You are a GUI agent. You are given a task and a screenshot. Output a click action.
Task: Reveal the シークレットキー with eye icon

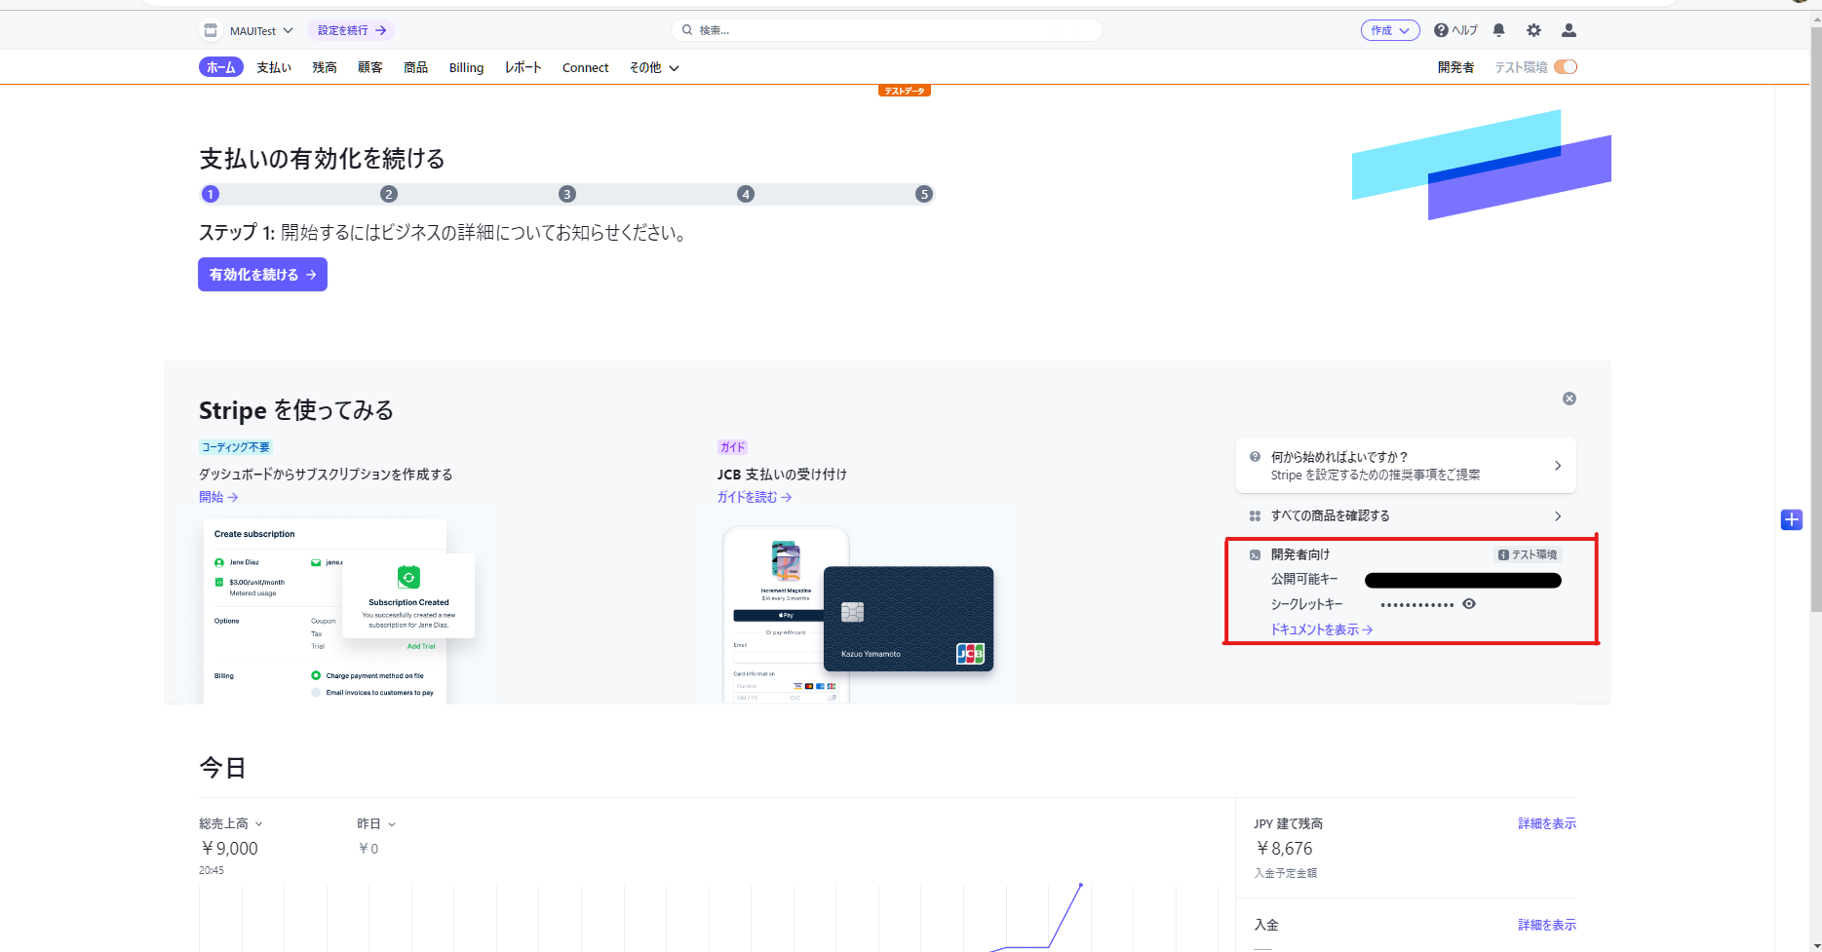coord(1469,604)
